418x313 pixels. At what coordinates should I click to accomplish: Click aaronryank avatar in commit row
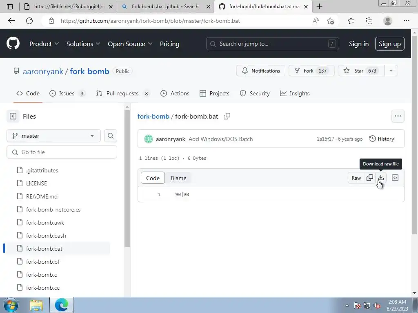pyautogui.click(x=149, y=139)
